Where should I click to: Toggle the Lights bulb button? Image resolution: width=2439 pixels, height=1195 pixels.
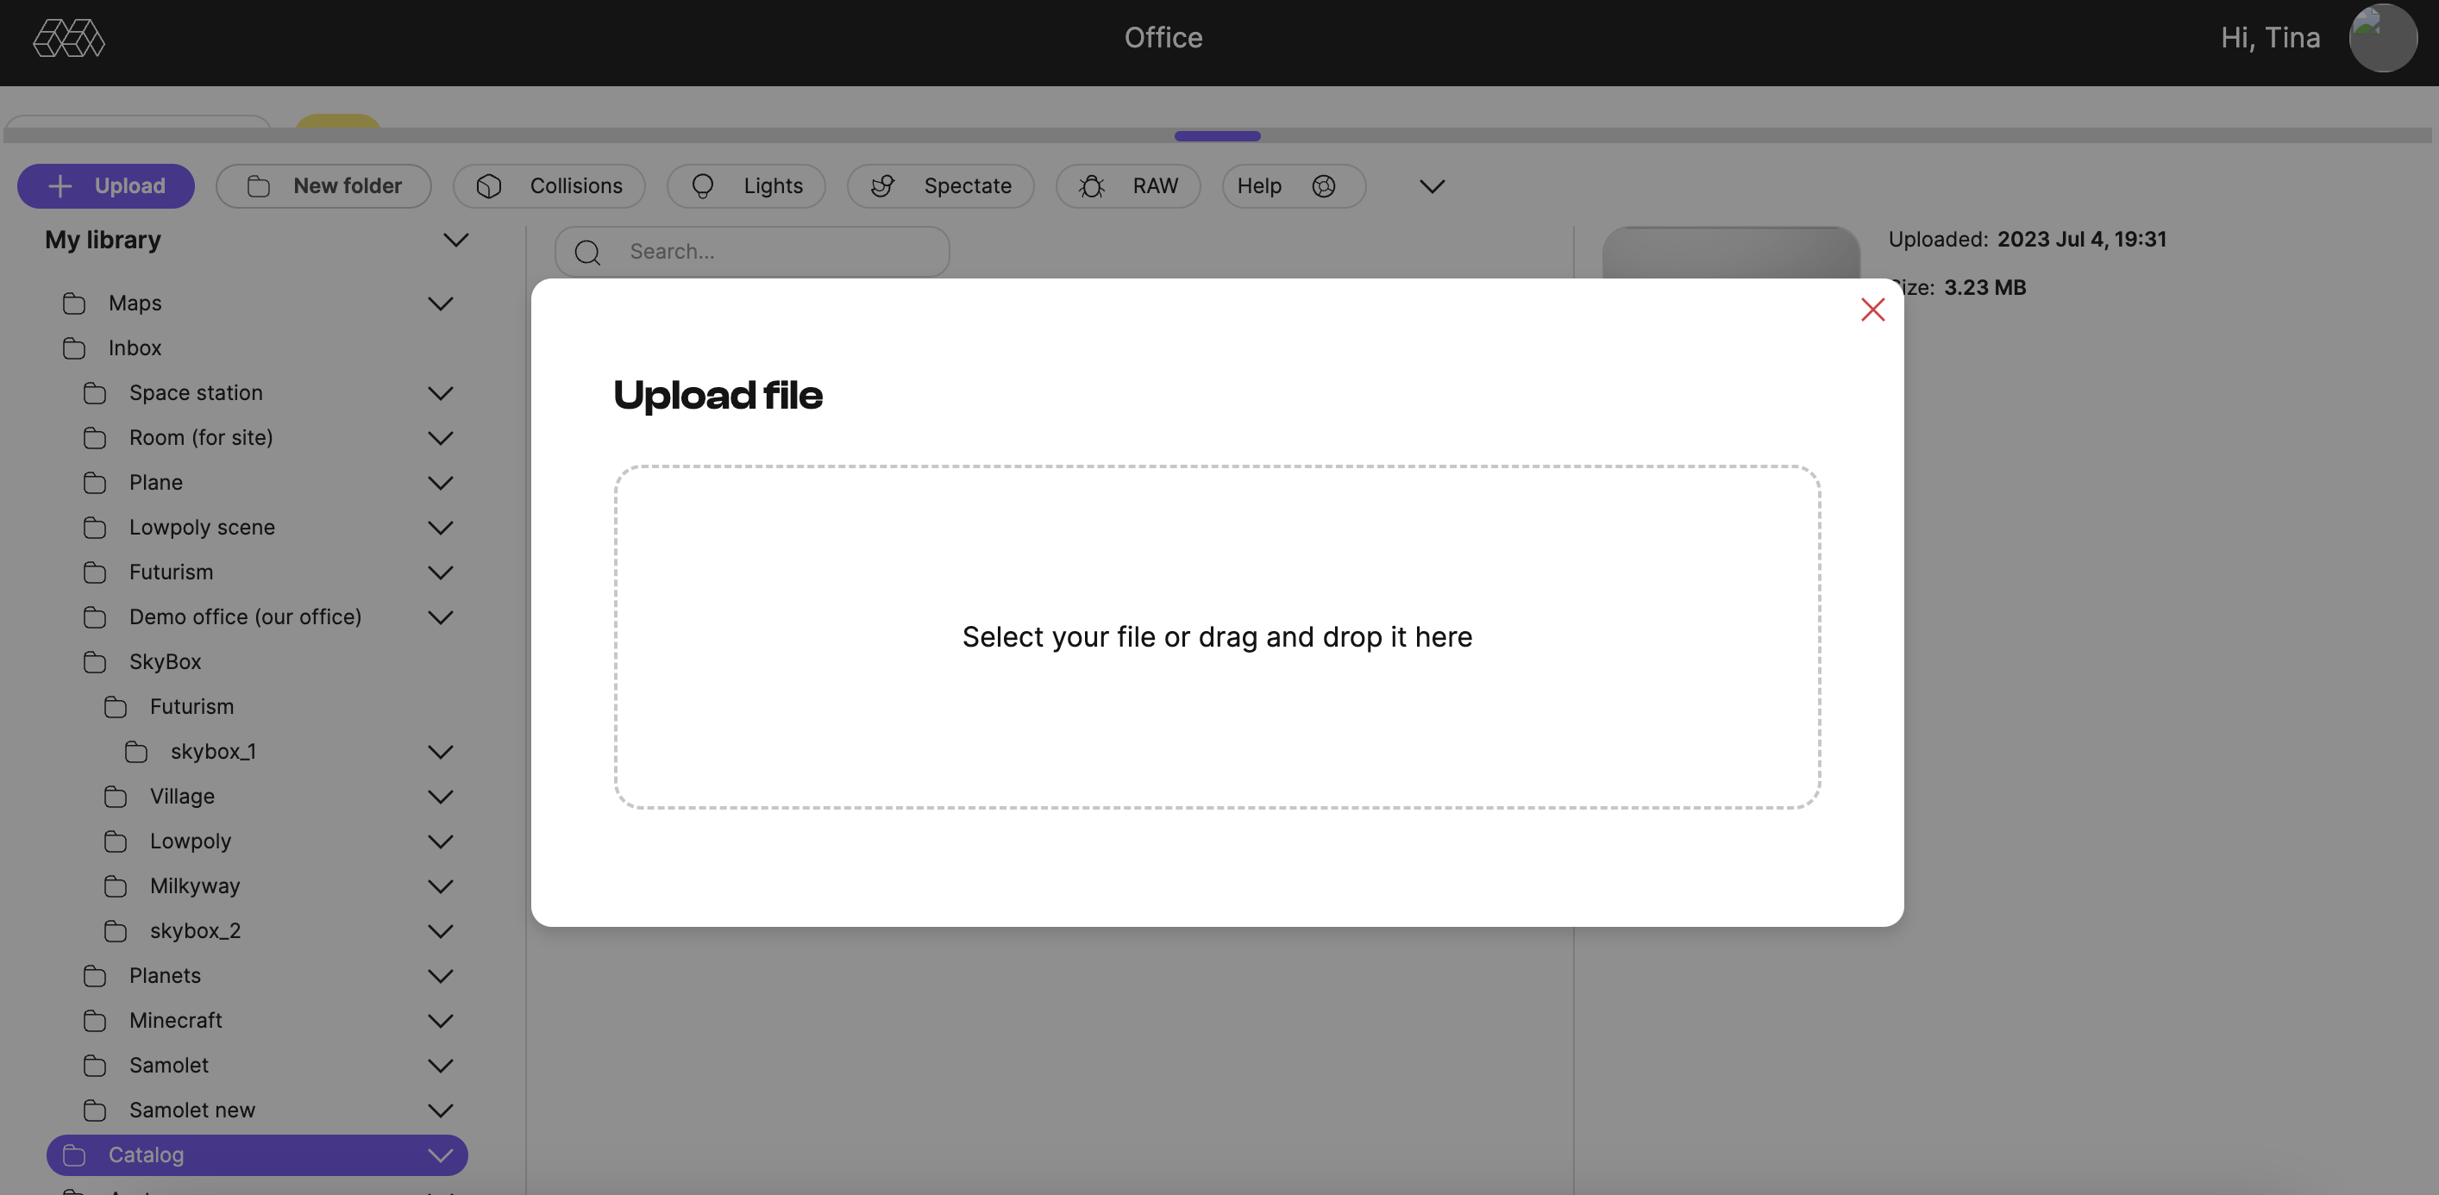tap(745, 185)
